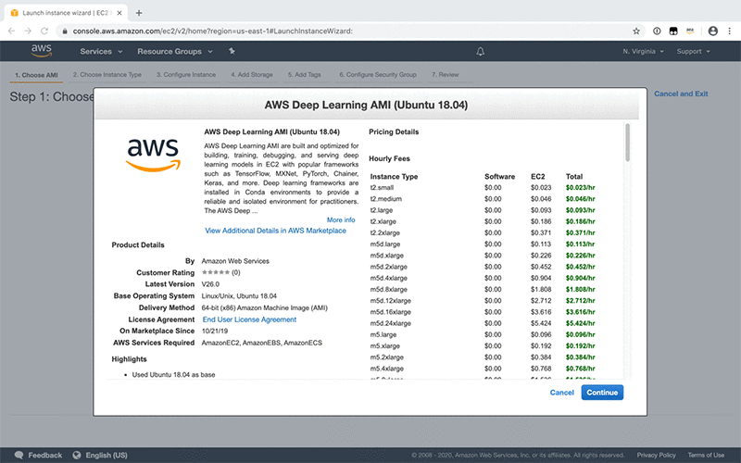Screen dimensions: 741x463
Task: Click the Amazon assistant extension icon
Action: click(x=690, y=31)
